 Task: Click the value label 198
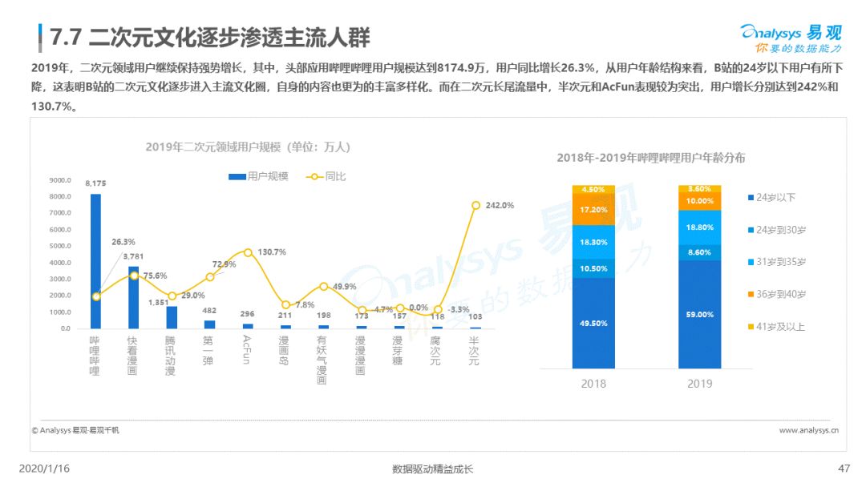click(x=324, y=316)
